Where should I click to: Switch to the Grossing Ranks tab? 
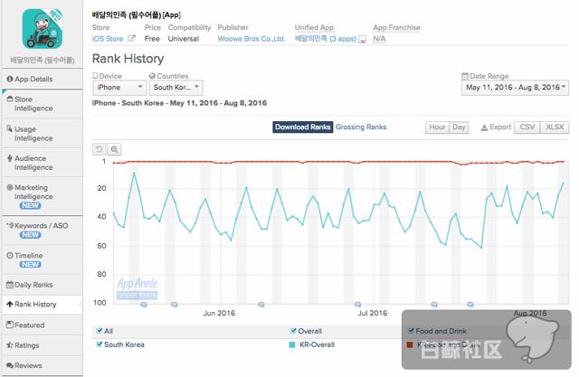point(361,127)
